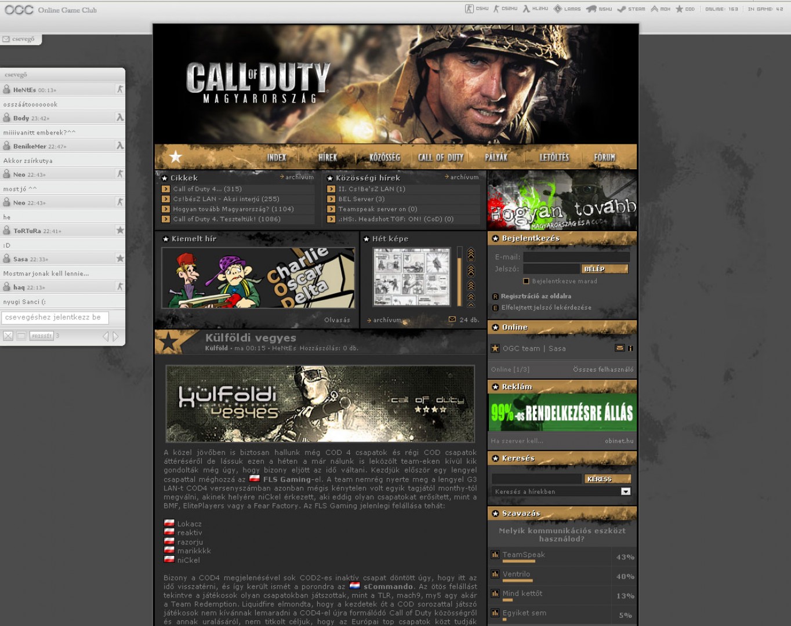Go to next chat page arrow
The height and width of the screenshot is (626, 791).
click(115, 336)
